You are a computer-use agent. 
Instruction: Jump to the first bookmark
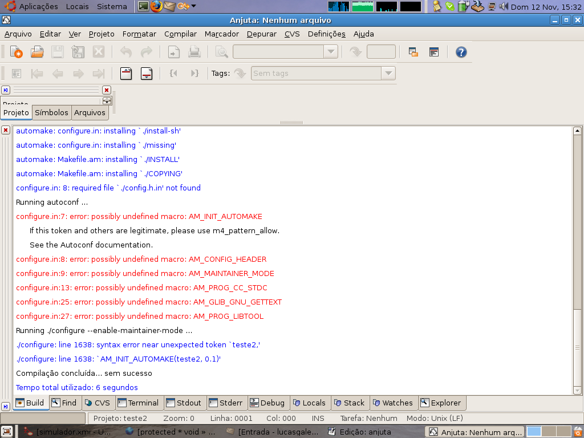37,74
